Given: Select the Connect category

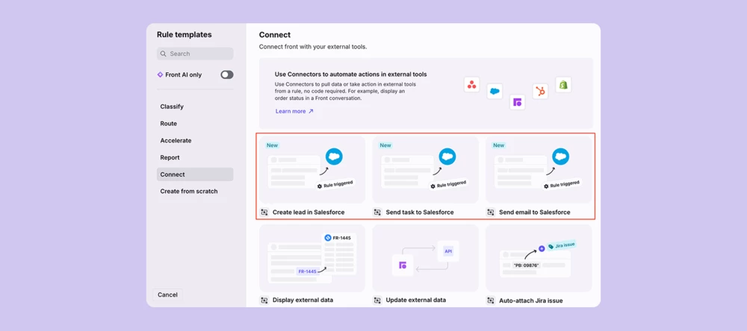Looking at the screenshot, I should click(195, 174).
